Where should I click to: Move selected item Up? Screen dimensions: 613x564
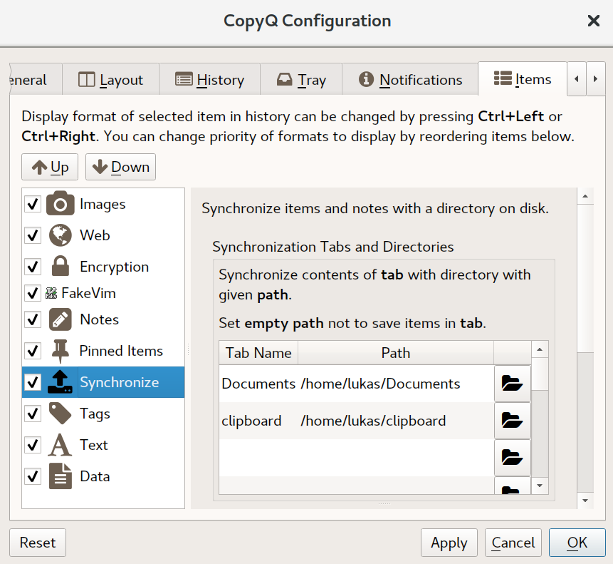pos(50,167)
